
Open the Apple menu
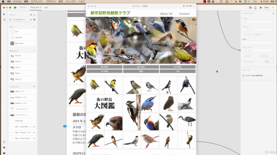(x=3, y=1)
